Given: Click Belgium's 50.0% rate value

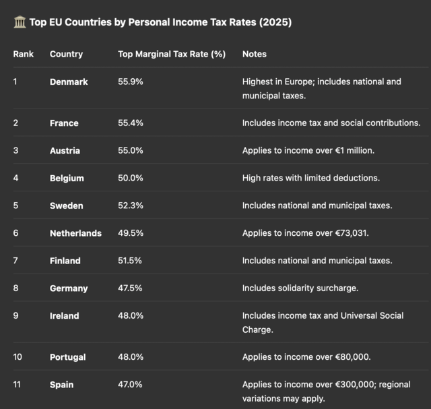Looking at the screenshot, I should (131, 178).
